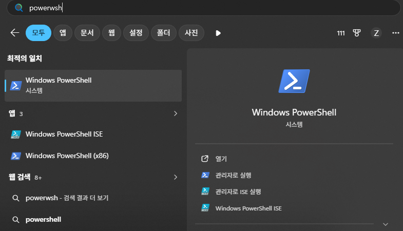Open the Z user profile icon
403x231 pixels.
376,33
